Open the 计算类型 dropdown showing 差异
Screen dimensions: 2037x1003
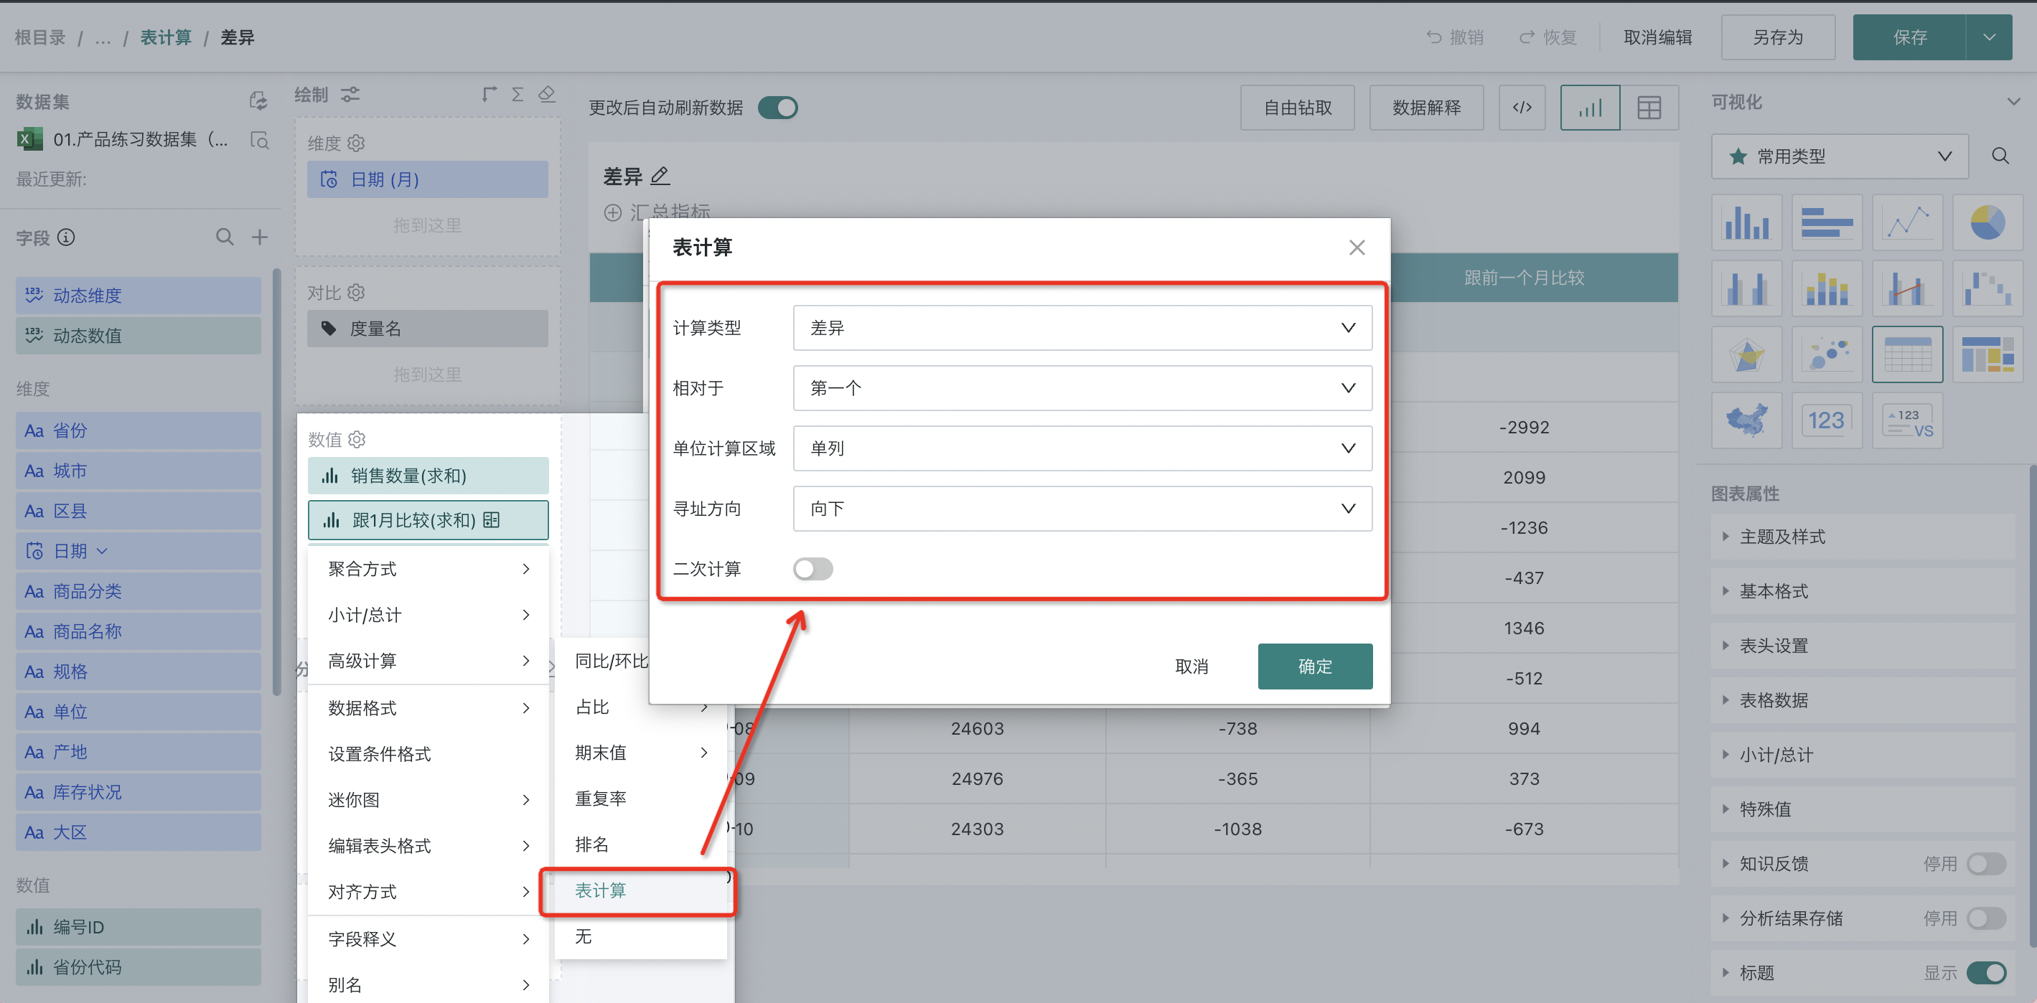(x=1082, y=328)
